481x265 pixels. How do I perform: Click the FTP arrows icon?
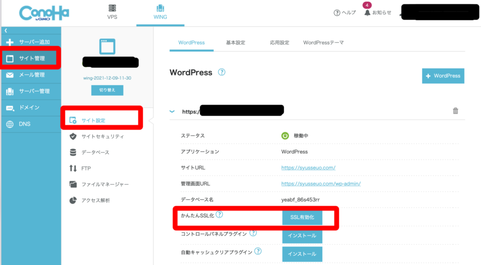pyautogui.click(x=73, y=168)
